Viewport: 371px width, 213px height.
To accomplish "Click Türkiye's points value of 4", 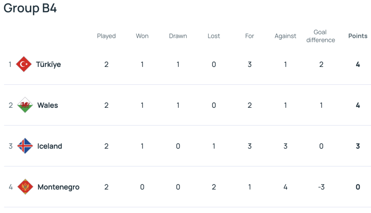I will (358, 64).
